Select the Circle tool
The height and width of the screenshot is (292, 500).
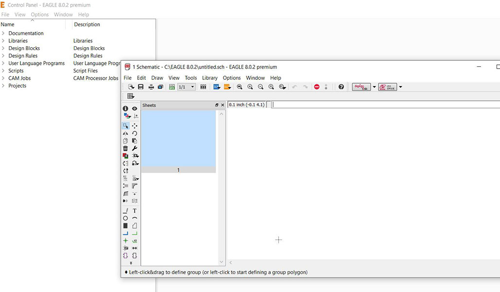click(125, 219)
